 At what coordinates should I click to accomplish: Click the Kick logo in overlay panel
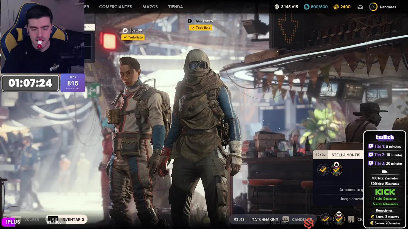pos(385,192)
